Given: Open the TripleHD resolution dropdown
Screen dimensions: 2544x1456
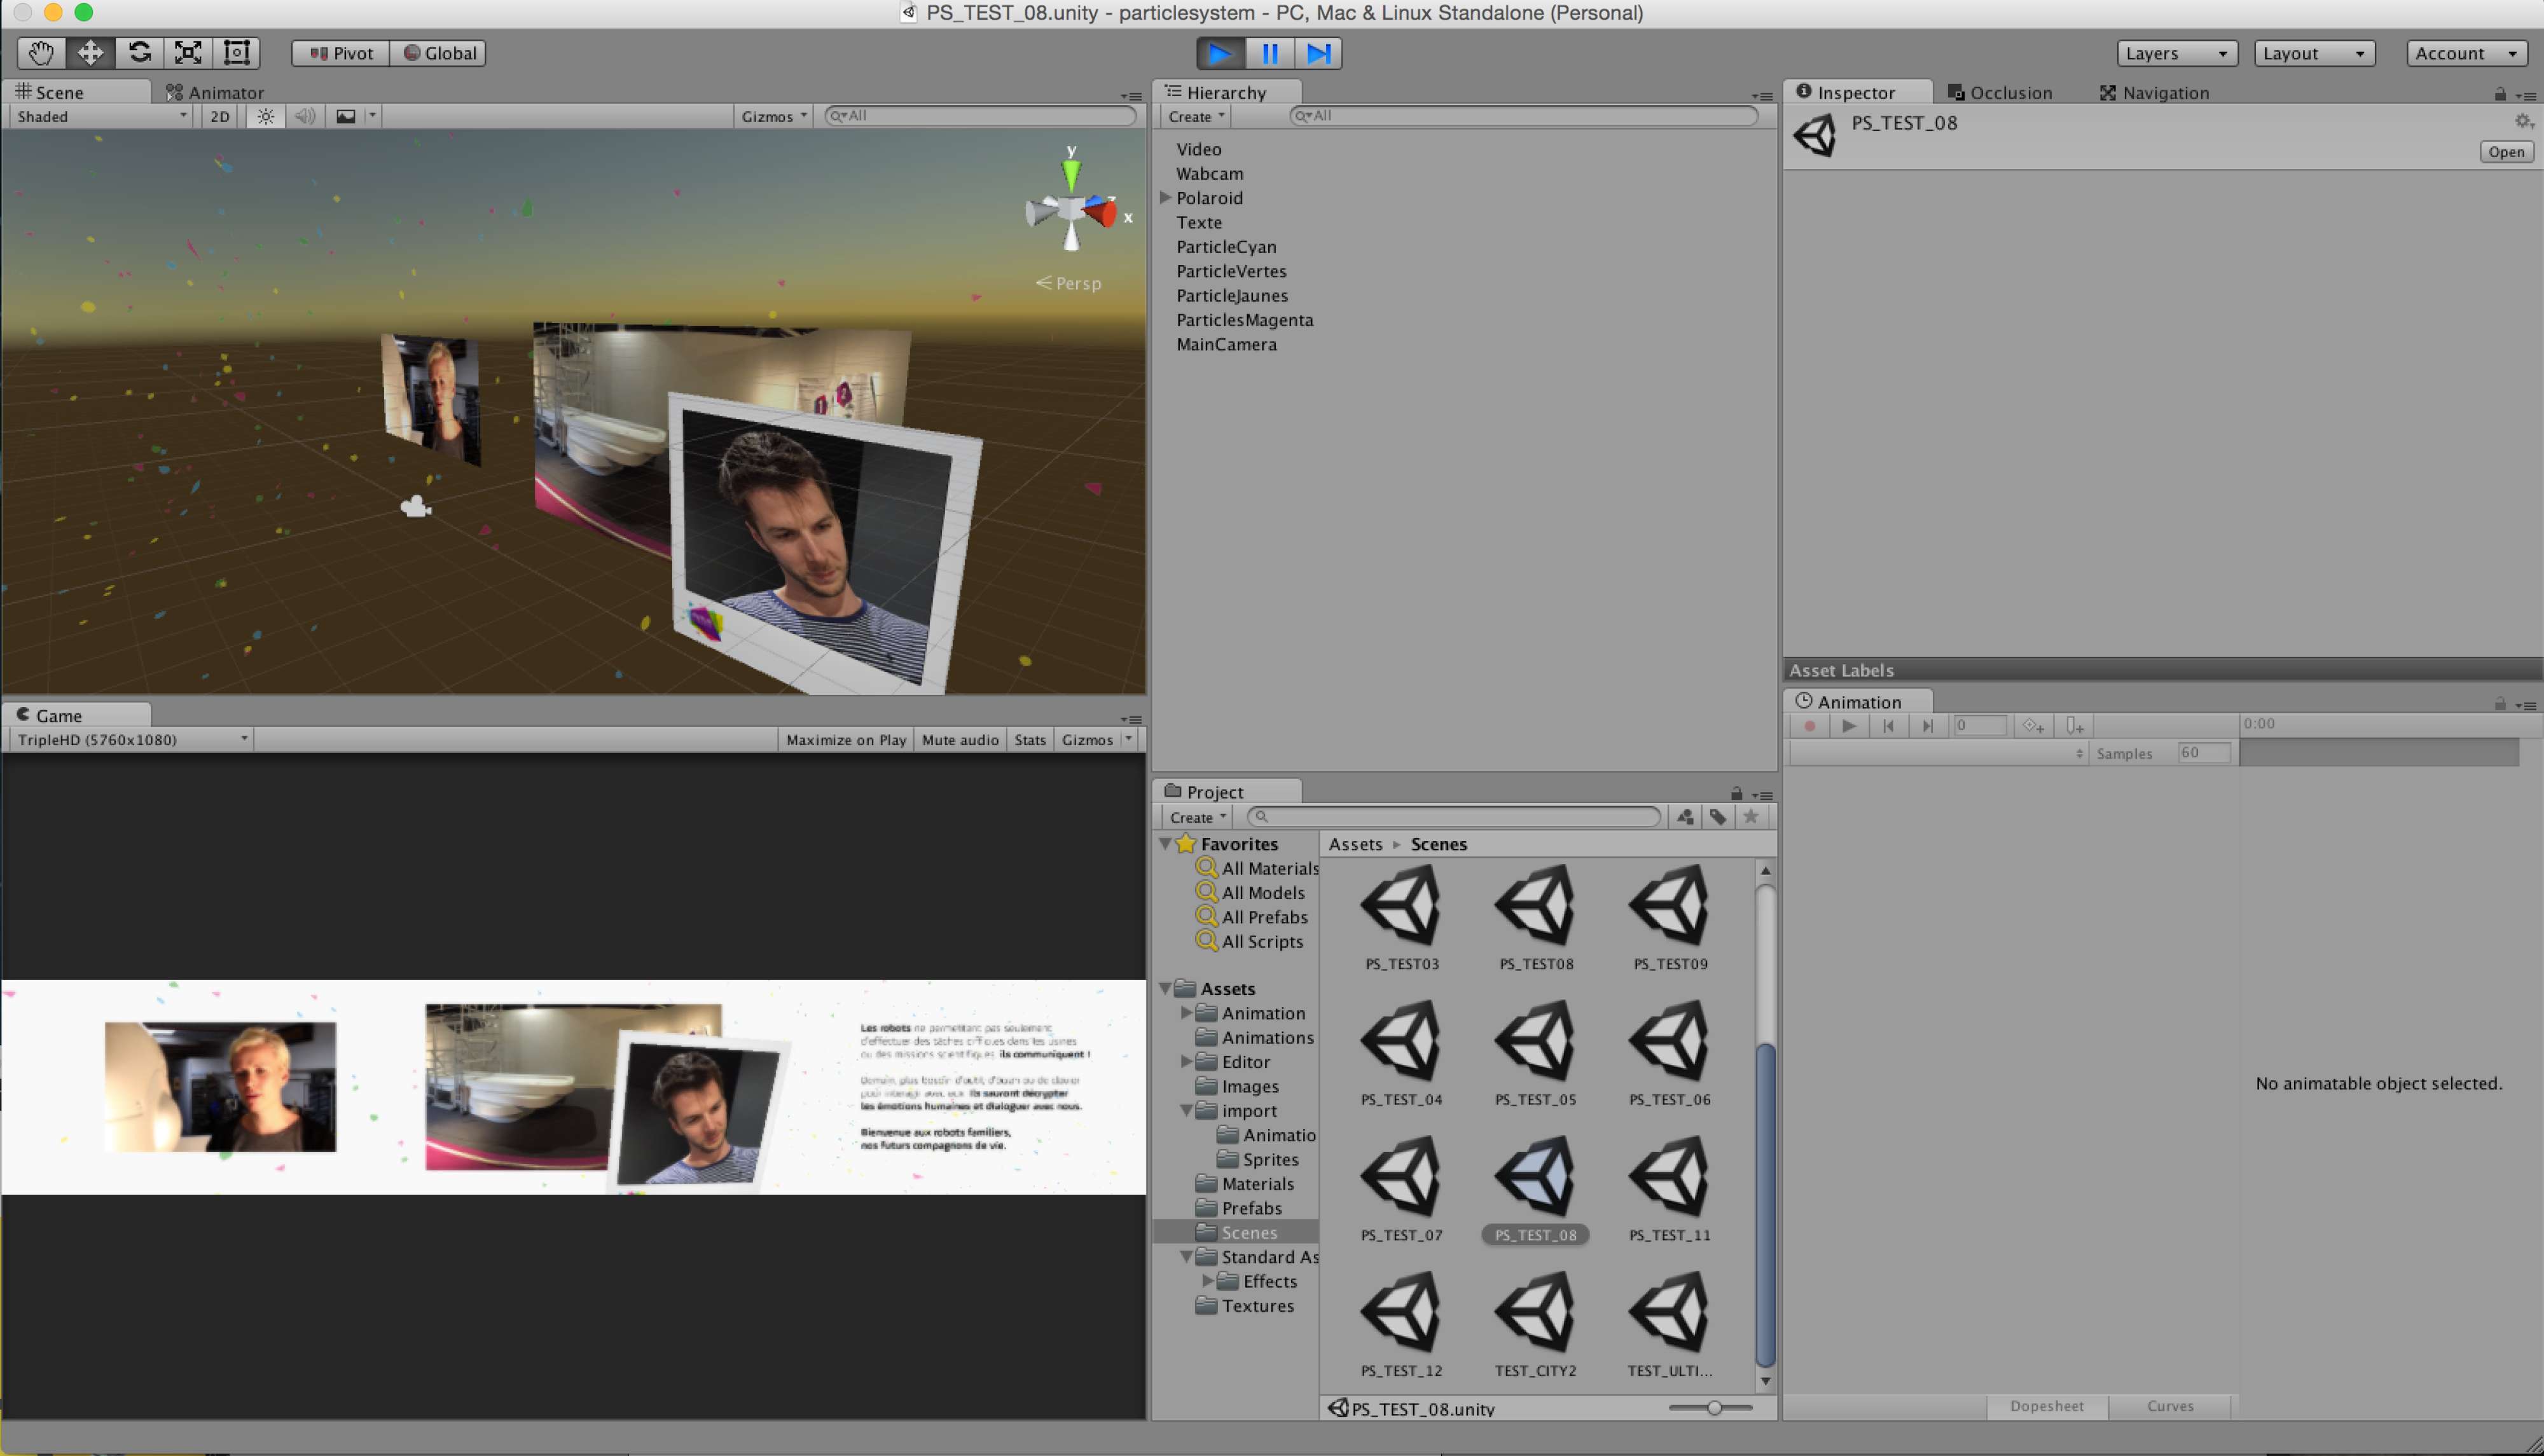Looking at the screenshot, I should click(x=131, y=740).
